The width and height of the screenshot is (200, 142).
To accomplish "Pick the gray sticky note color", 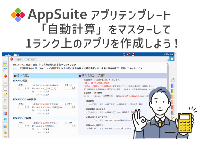I will point(173,112).
